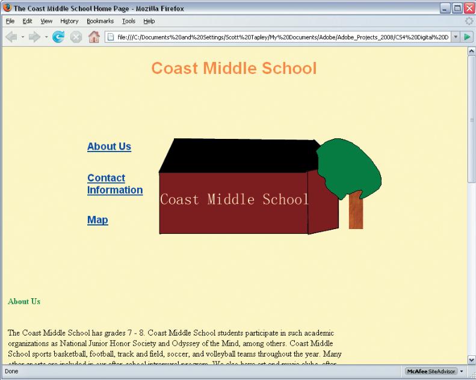This screenshot has height=380, width=476.
Task: Click the scrollbar down arrow
Action: (x=471, y=360)
